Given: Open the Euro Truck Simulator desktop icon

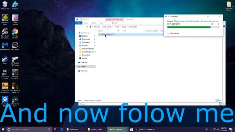Looking at the screenshot, I should click(5, 33).
